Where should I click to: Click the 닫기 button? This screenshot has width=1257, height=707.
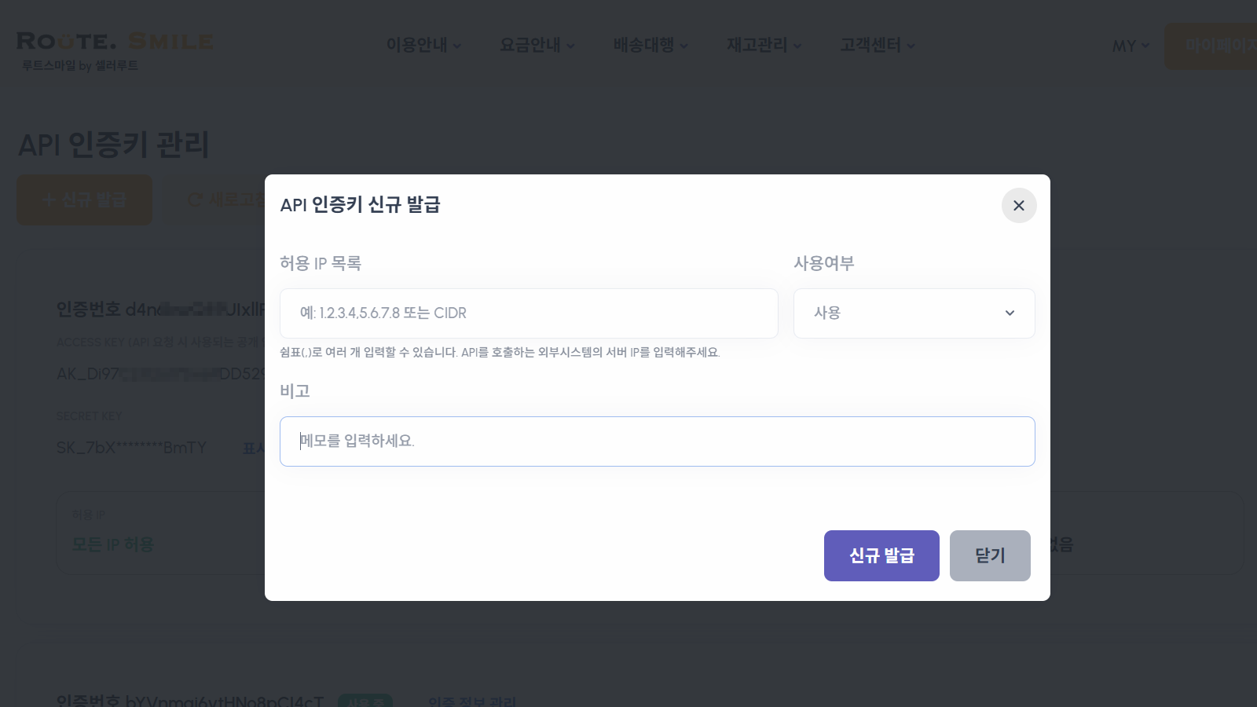pyautogui.click(x=990, y=555)
